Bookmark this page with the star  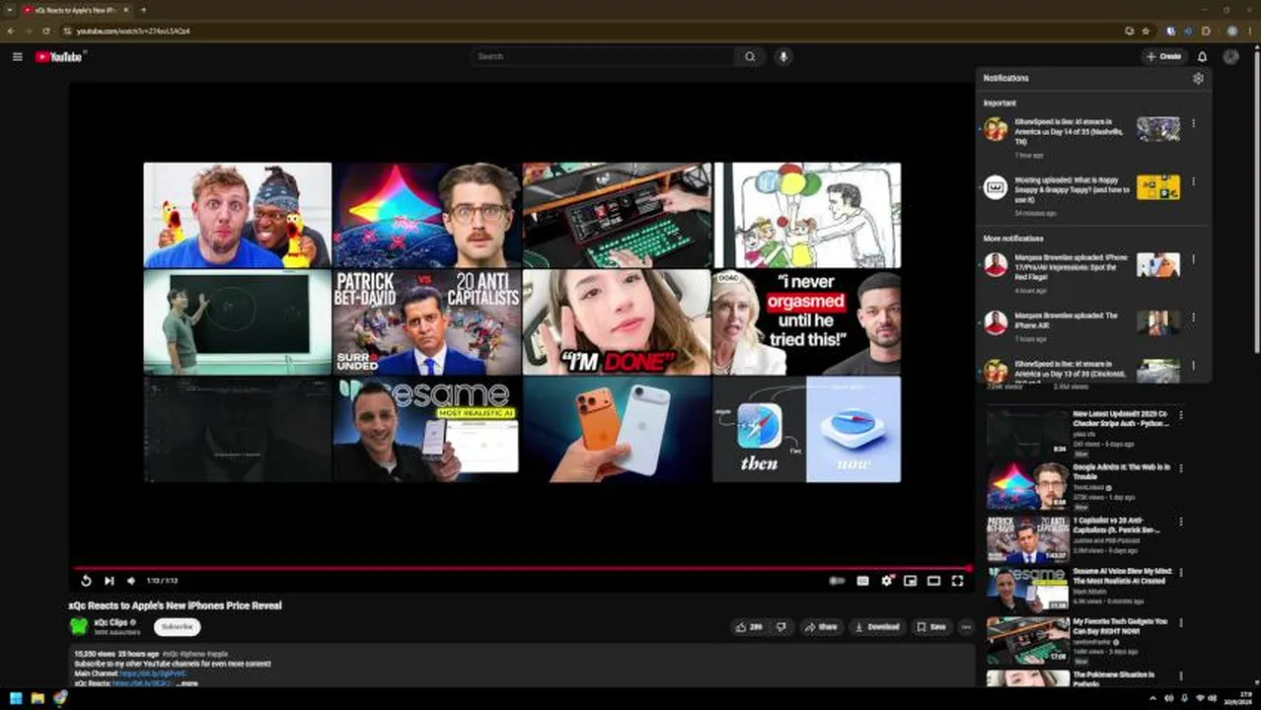coord(1145,31)
